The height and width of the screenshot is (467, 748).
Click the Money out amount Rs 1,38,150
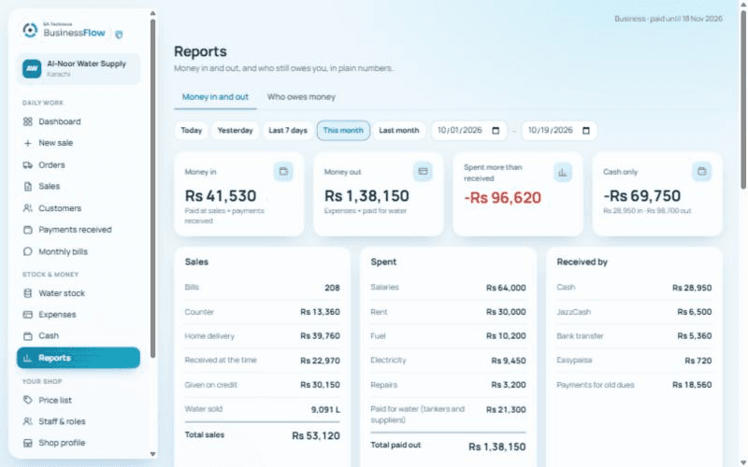point(367,196)
